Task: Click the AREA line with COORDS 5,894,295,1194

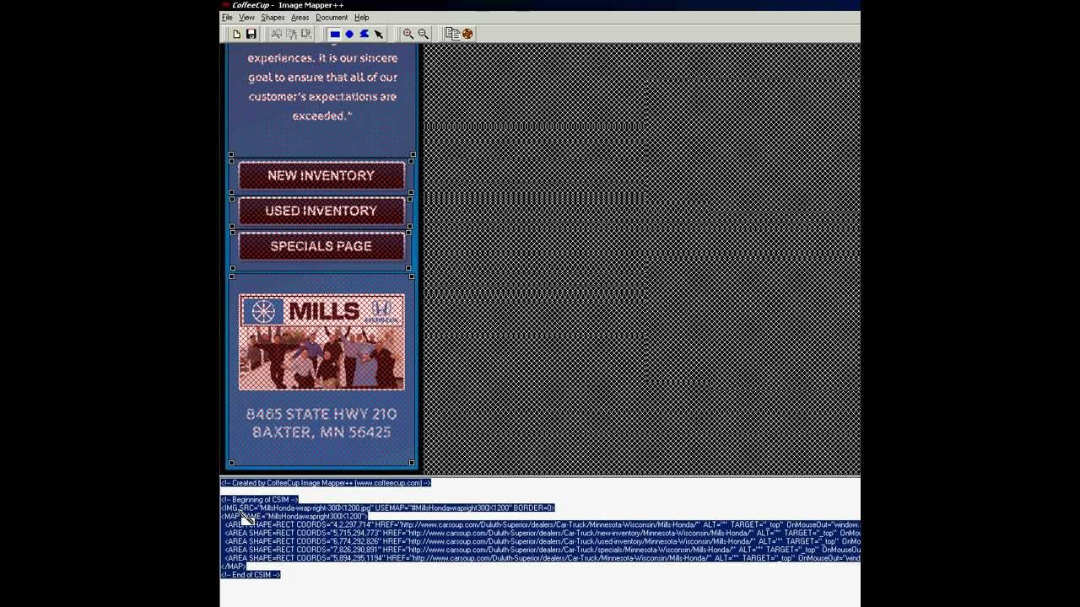Action: pos(542,558)
